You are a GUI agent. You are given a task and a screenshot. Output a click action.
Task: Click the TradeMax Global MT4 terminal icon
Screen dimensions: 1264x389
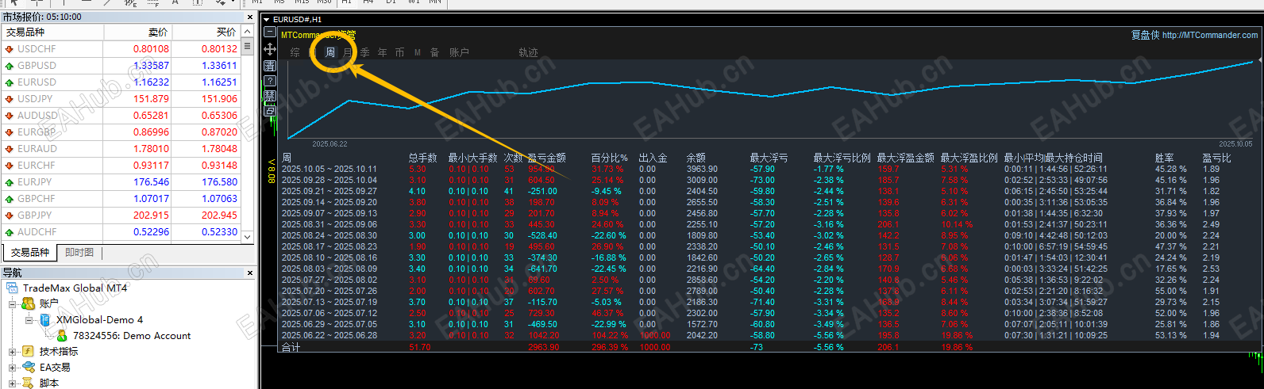[12, 288]
